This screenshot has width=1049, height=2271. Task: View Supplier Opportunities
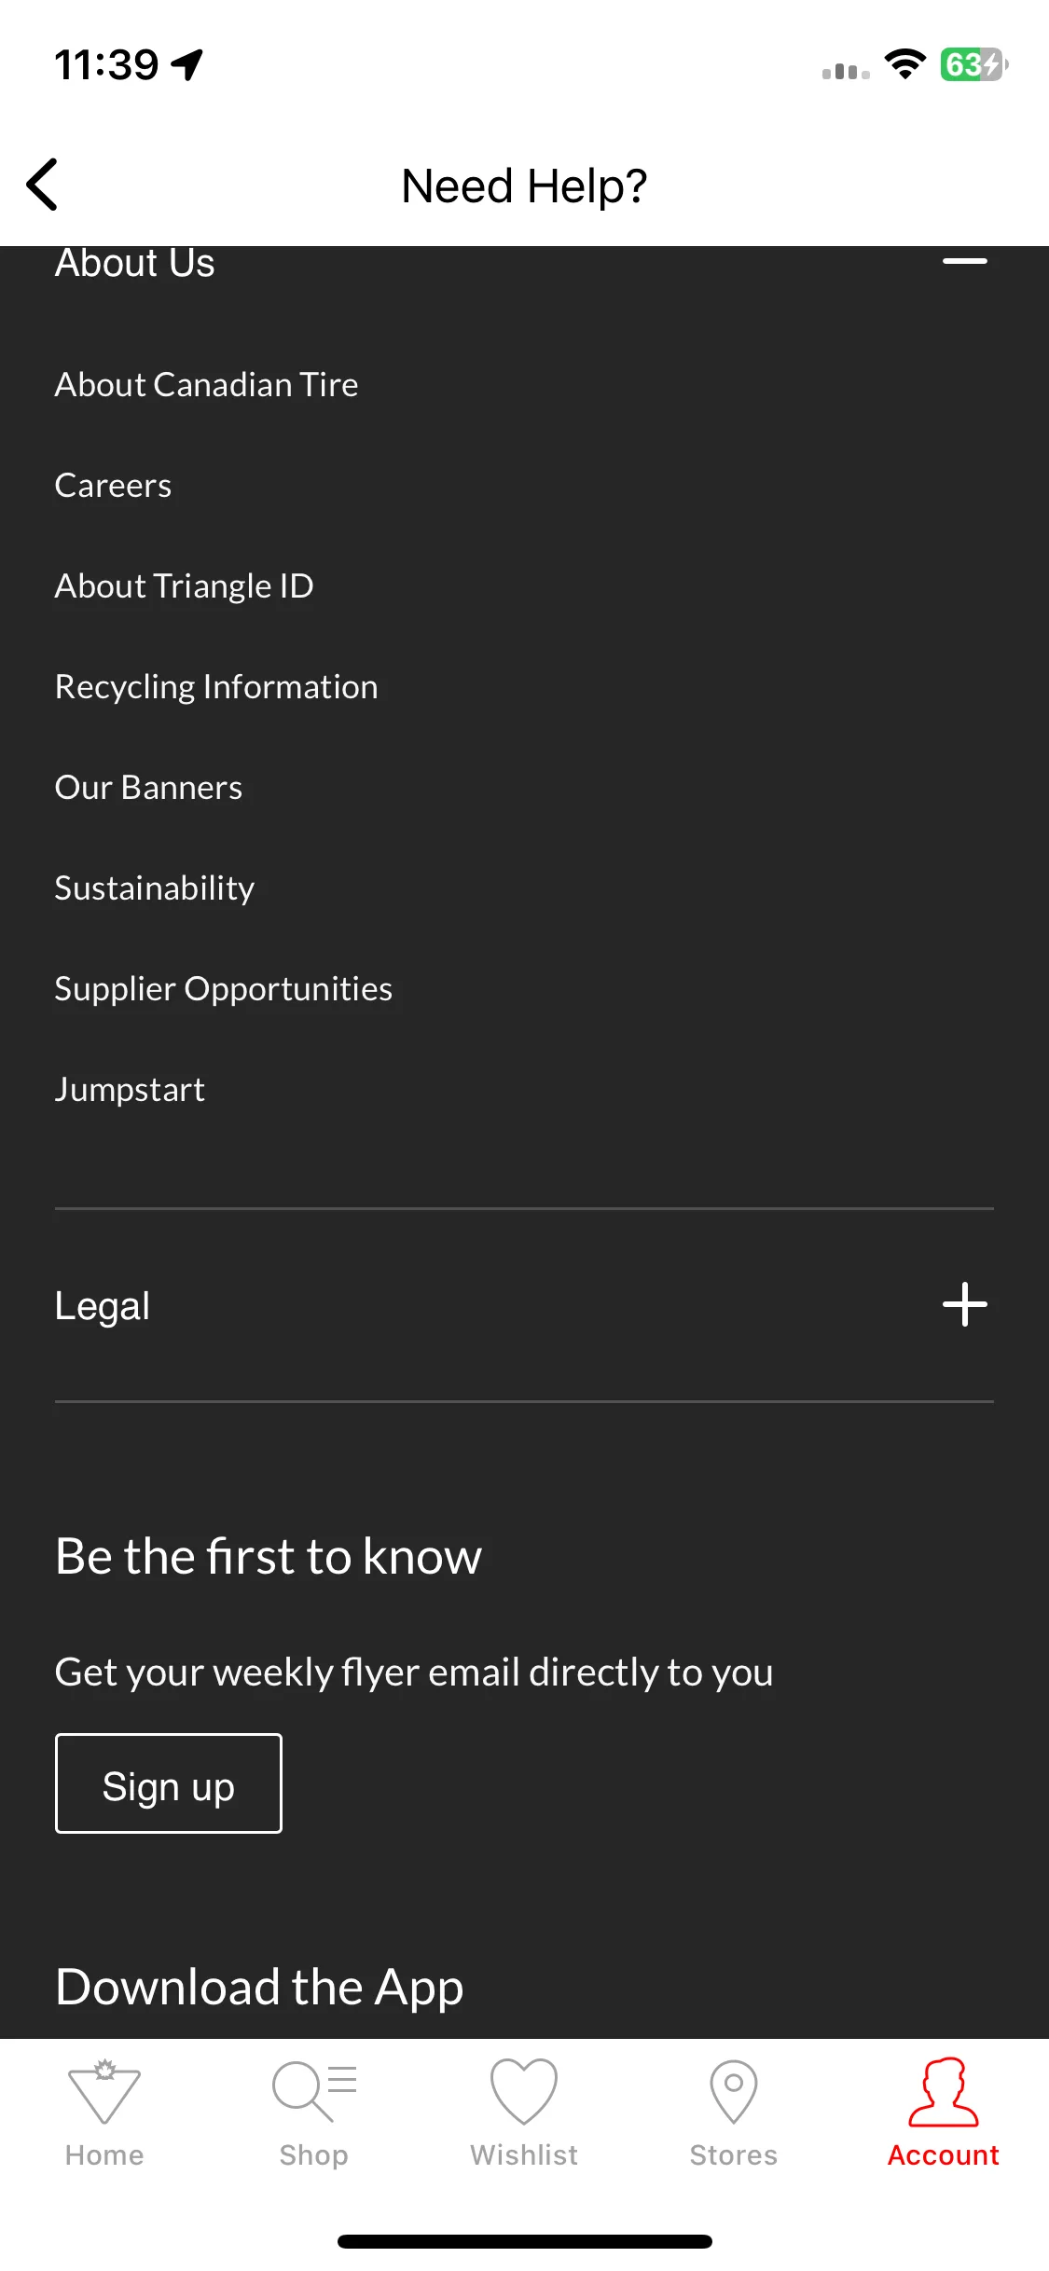[224, 988]
